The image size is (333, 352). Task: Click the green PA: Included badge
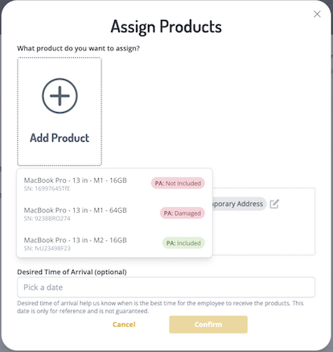click(183, 243)
